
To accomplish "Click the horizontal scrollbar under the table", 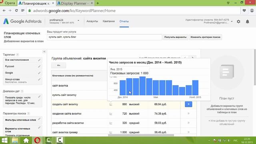I will pos(141,135).
